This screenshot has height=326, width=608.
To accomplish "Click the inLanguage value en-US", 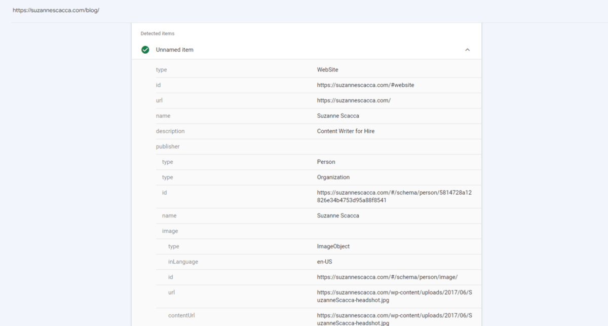I will (324, 261).
